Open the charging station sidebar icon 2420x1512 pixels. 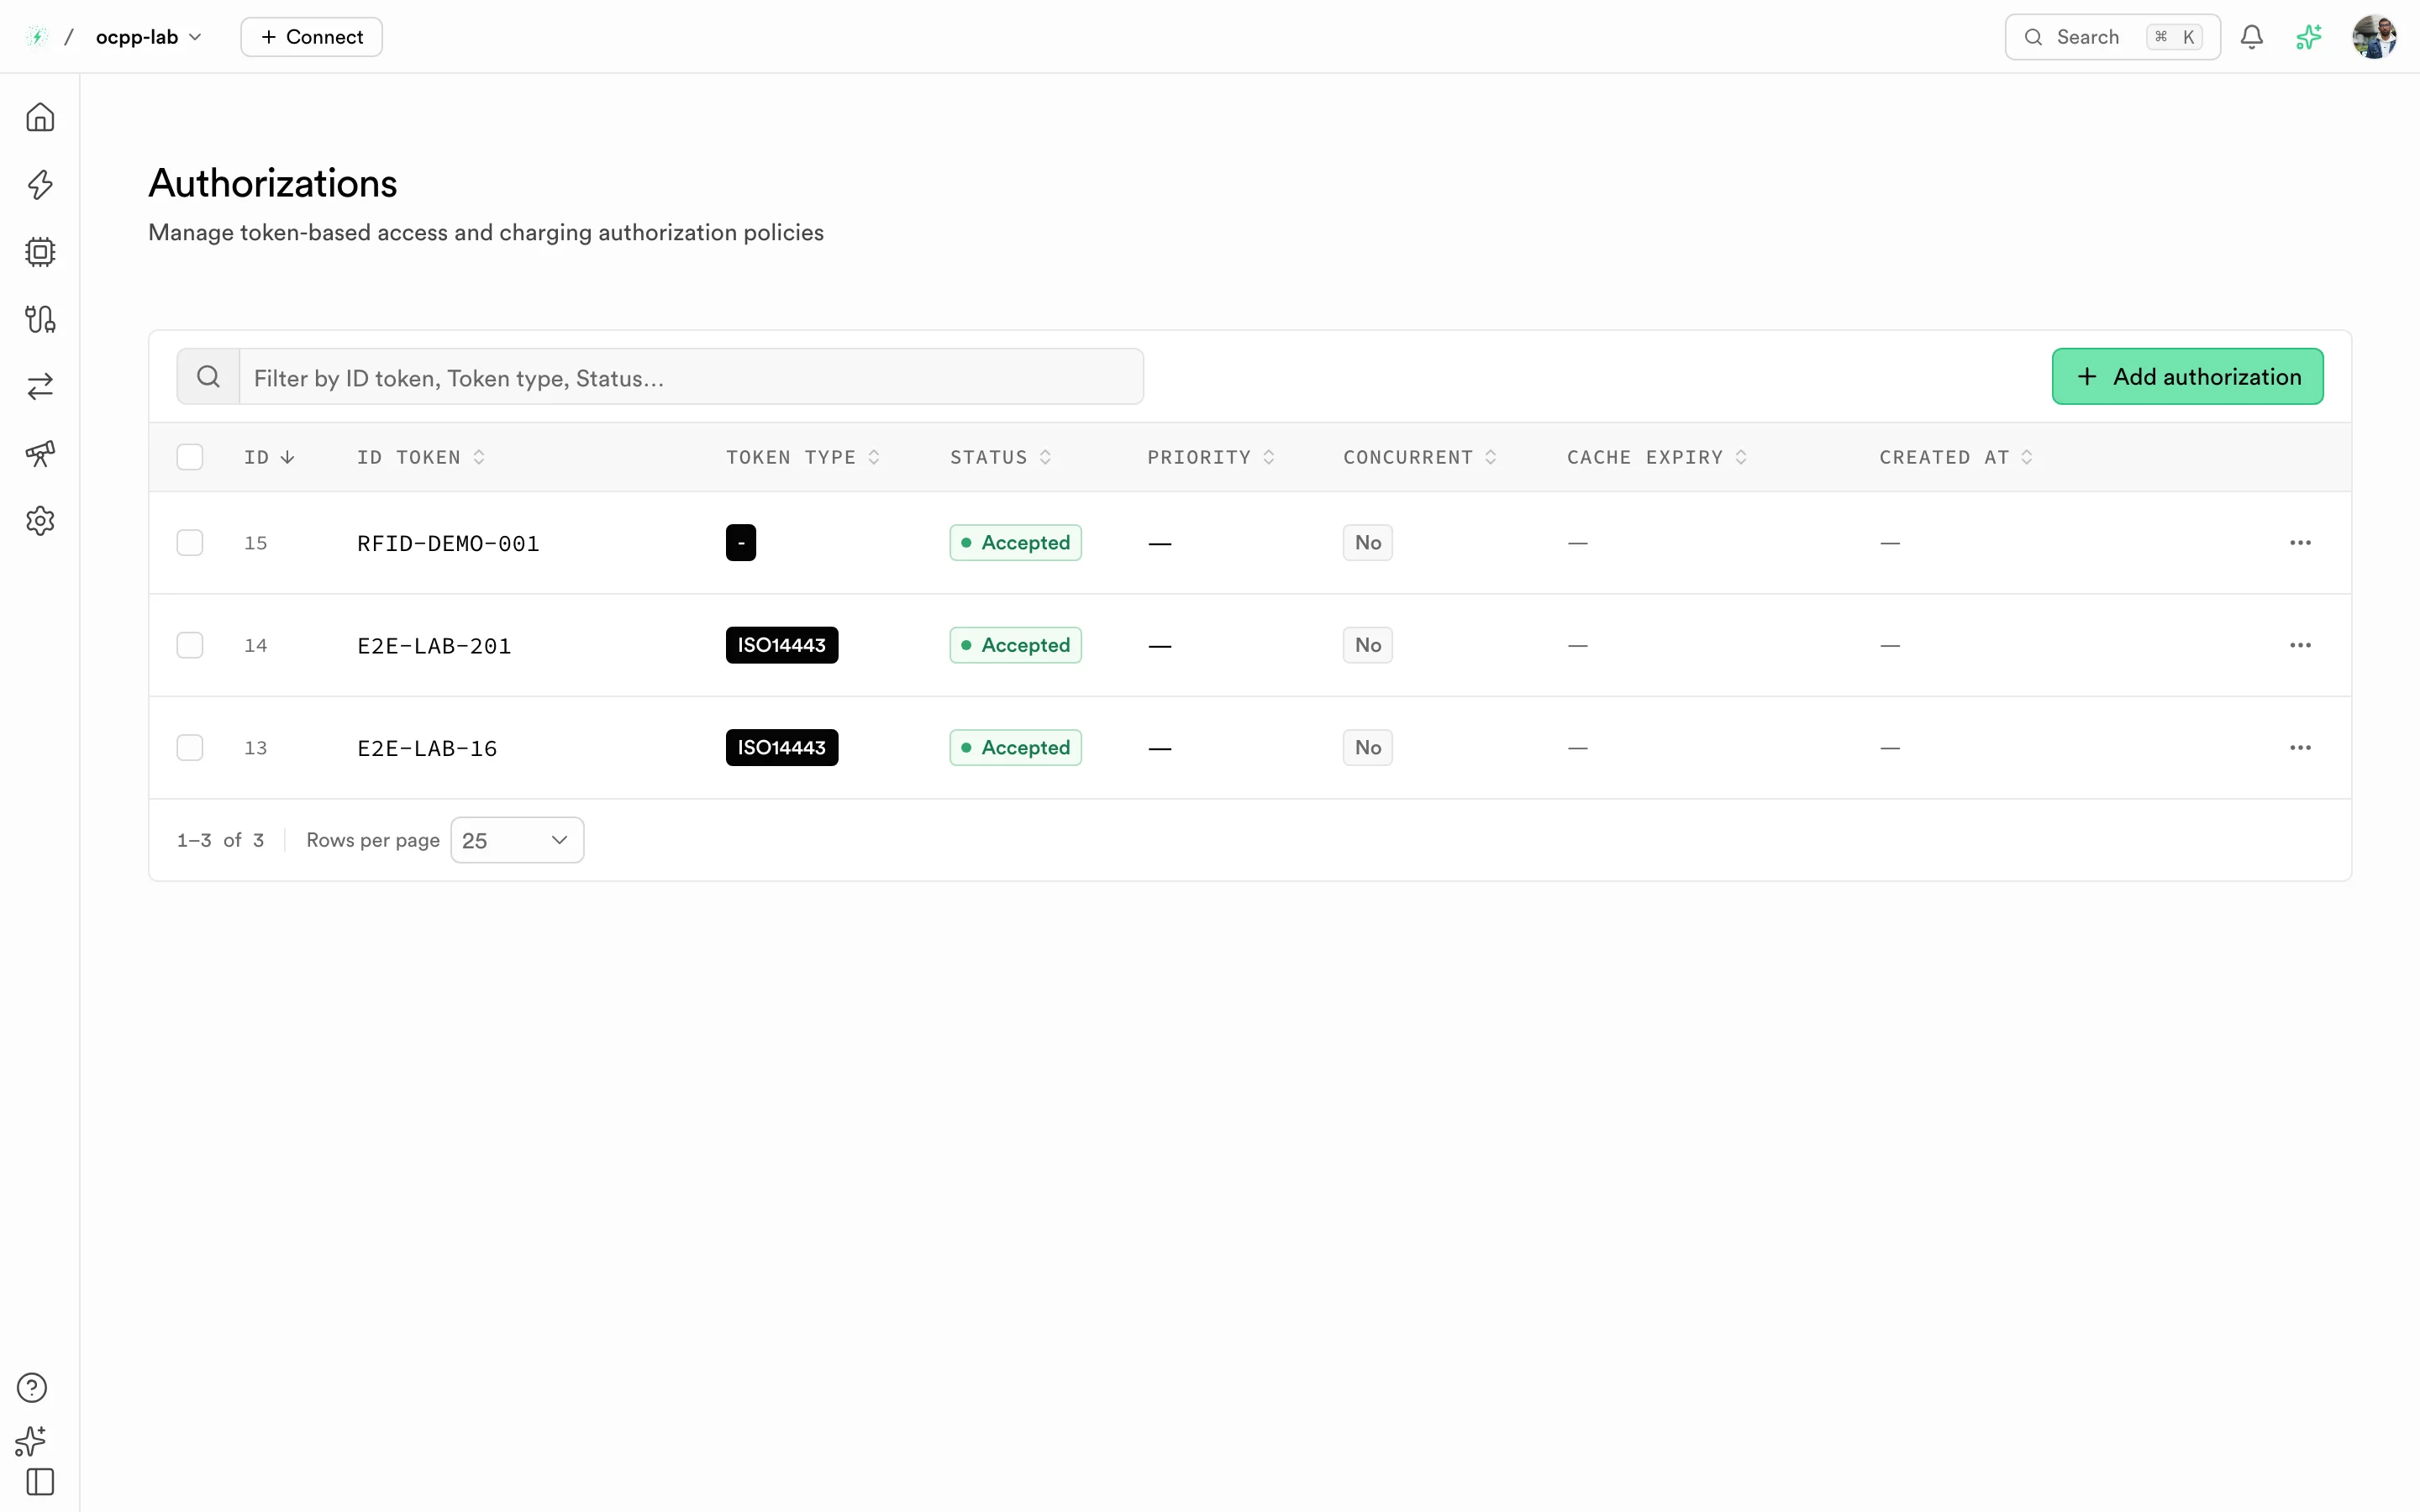[40, 319]
